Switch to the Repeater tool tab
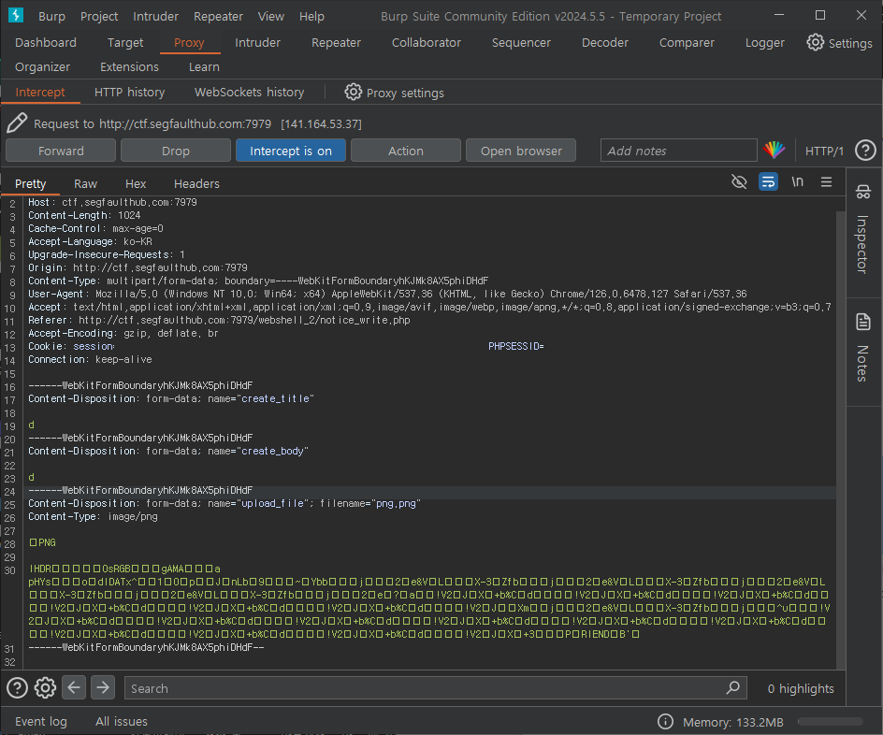 tap(336, 42)
